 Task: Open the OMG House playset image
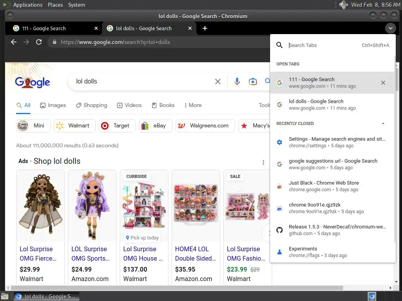(x=144, y=205)
